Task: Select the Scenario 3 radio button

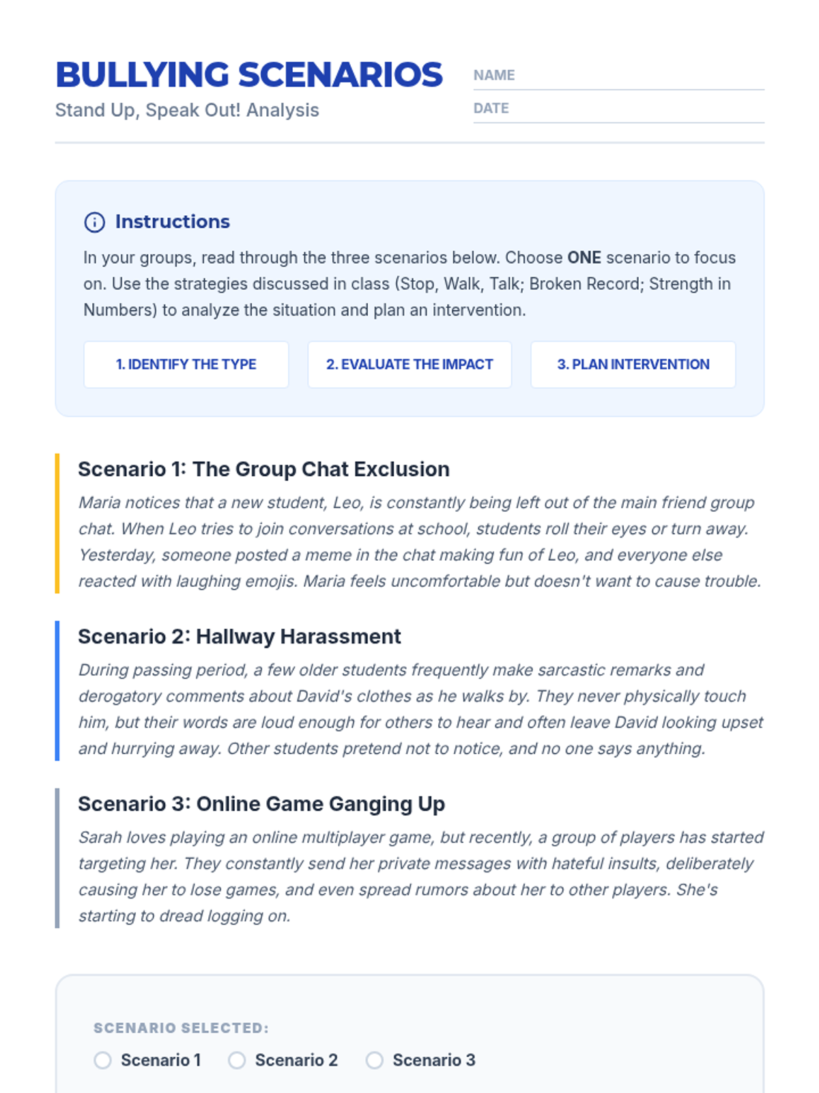Action: (x=375, y=1060)
